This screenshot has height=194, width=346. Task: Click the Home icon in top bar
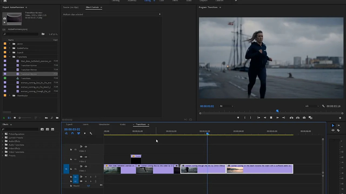click(5, 1)
